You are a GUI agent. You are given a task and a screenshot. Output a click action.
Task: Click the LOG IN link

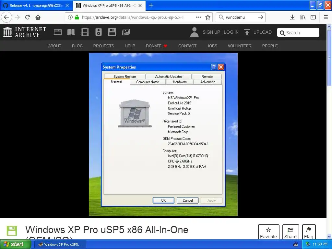(x=231, y=32)
